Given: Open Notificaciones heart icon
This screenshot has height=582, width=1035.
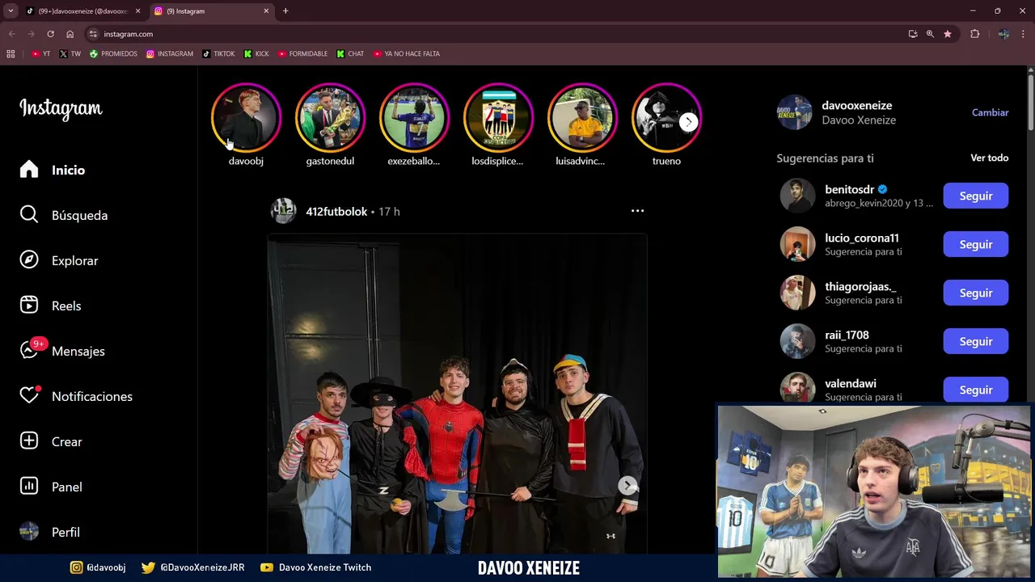Looking at the screenshot, I should 29,396.
